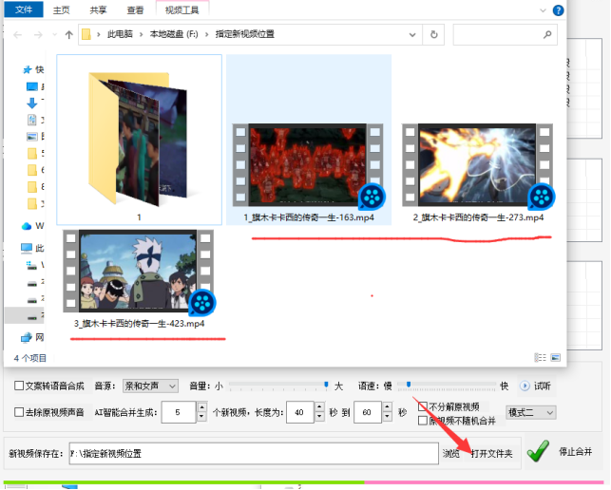The width and height of the screenshot is (611, 490).
Task: Switch to the 主页 ribbon tab
Action: [61, 9]
